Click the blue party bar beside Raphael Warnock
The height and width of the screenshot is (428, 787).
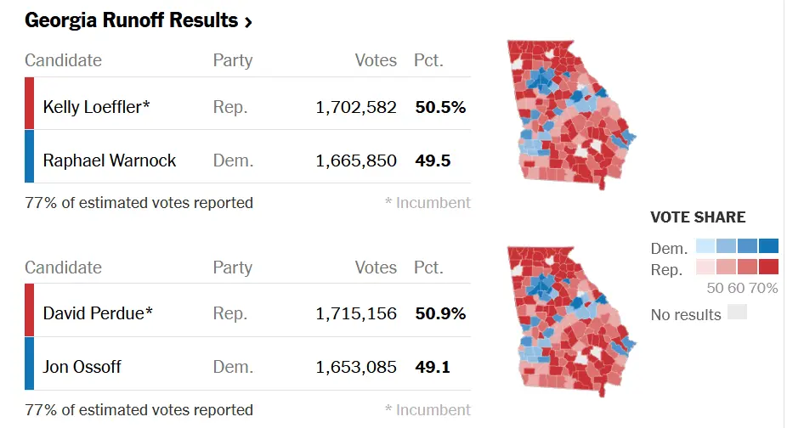(x=30, y=156)
